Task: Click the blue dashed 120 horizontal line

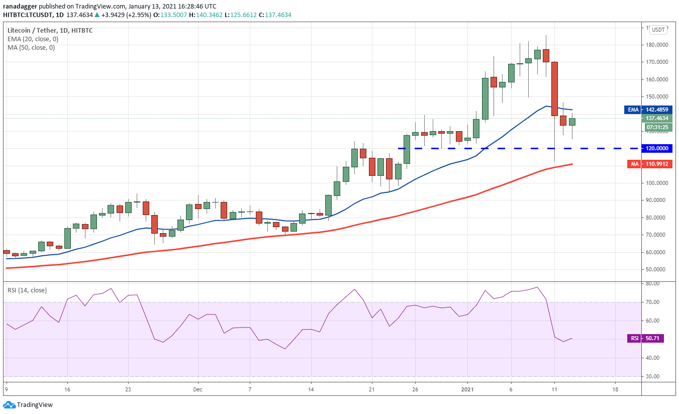Action: [519, 148]
